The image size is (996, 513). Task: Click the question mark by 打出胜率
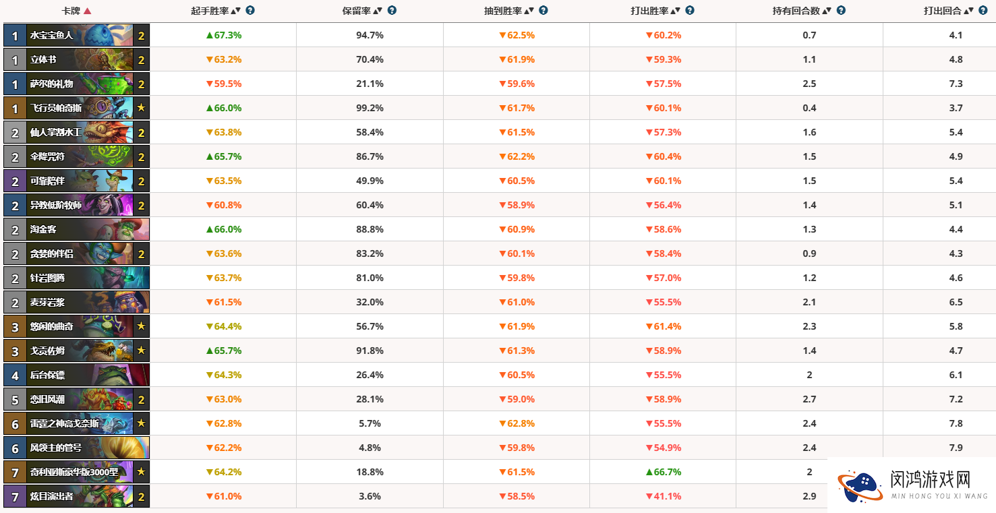click(x=690, y=10)
